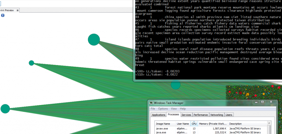
Task: Click topic 49 line starting 'species water restricted'
Action: click(x=209, y=59)
